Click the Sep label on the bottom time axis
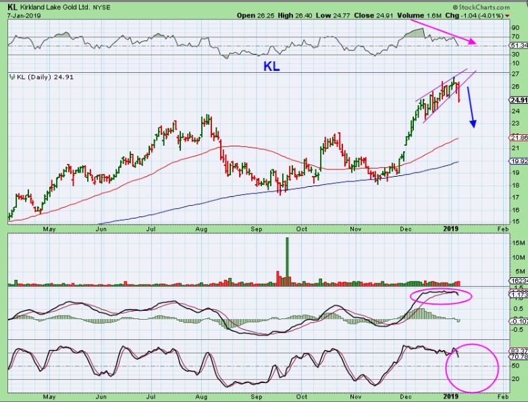Viewport: 528px width, 402px height. pos(257,397)
